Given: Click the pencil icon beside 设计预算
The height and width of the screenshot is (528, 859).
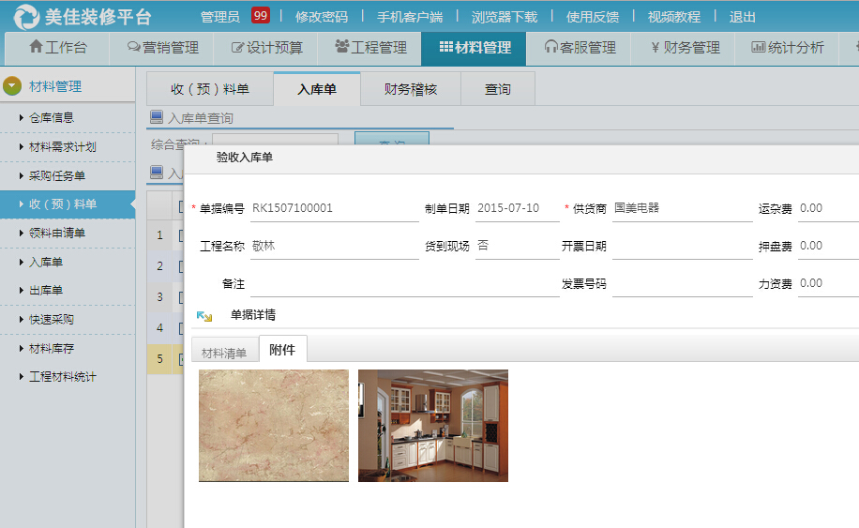Looking at the screenshot, I should 237,48.
